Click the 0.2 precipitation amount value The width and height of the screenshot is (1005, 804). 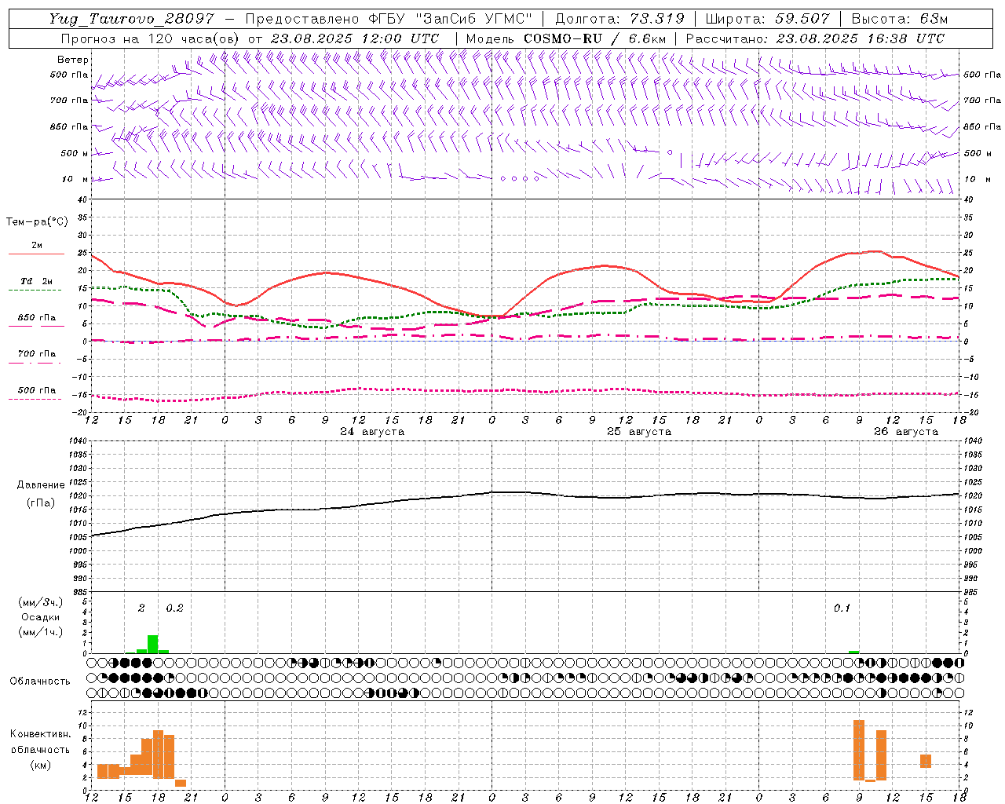(174, 608)
